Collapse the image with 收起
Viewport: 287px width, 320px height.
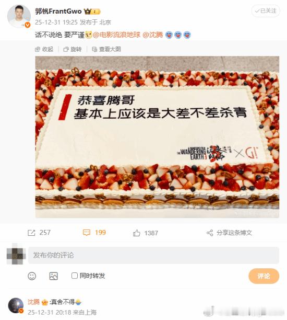pyautogui.click(x=44, y=49)
